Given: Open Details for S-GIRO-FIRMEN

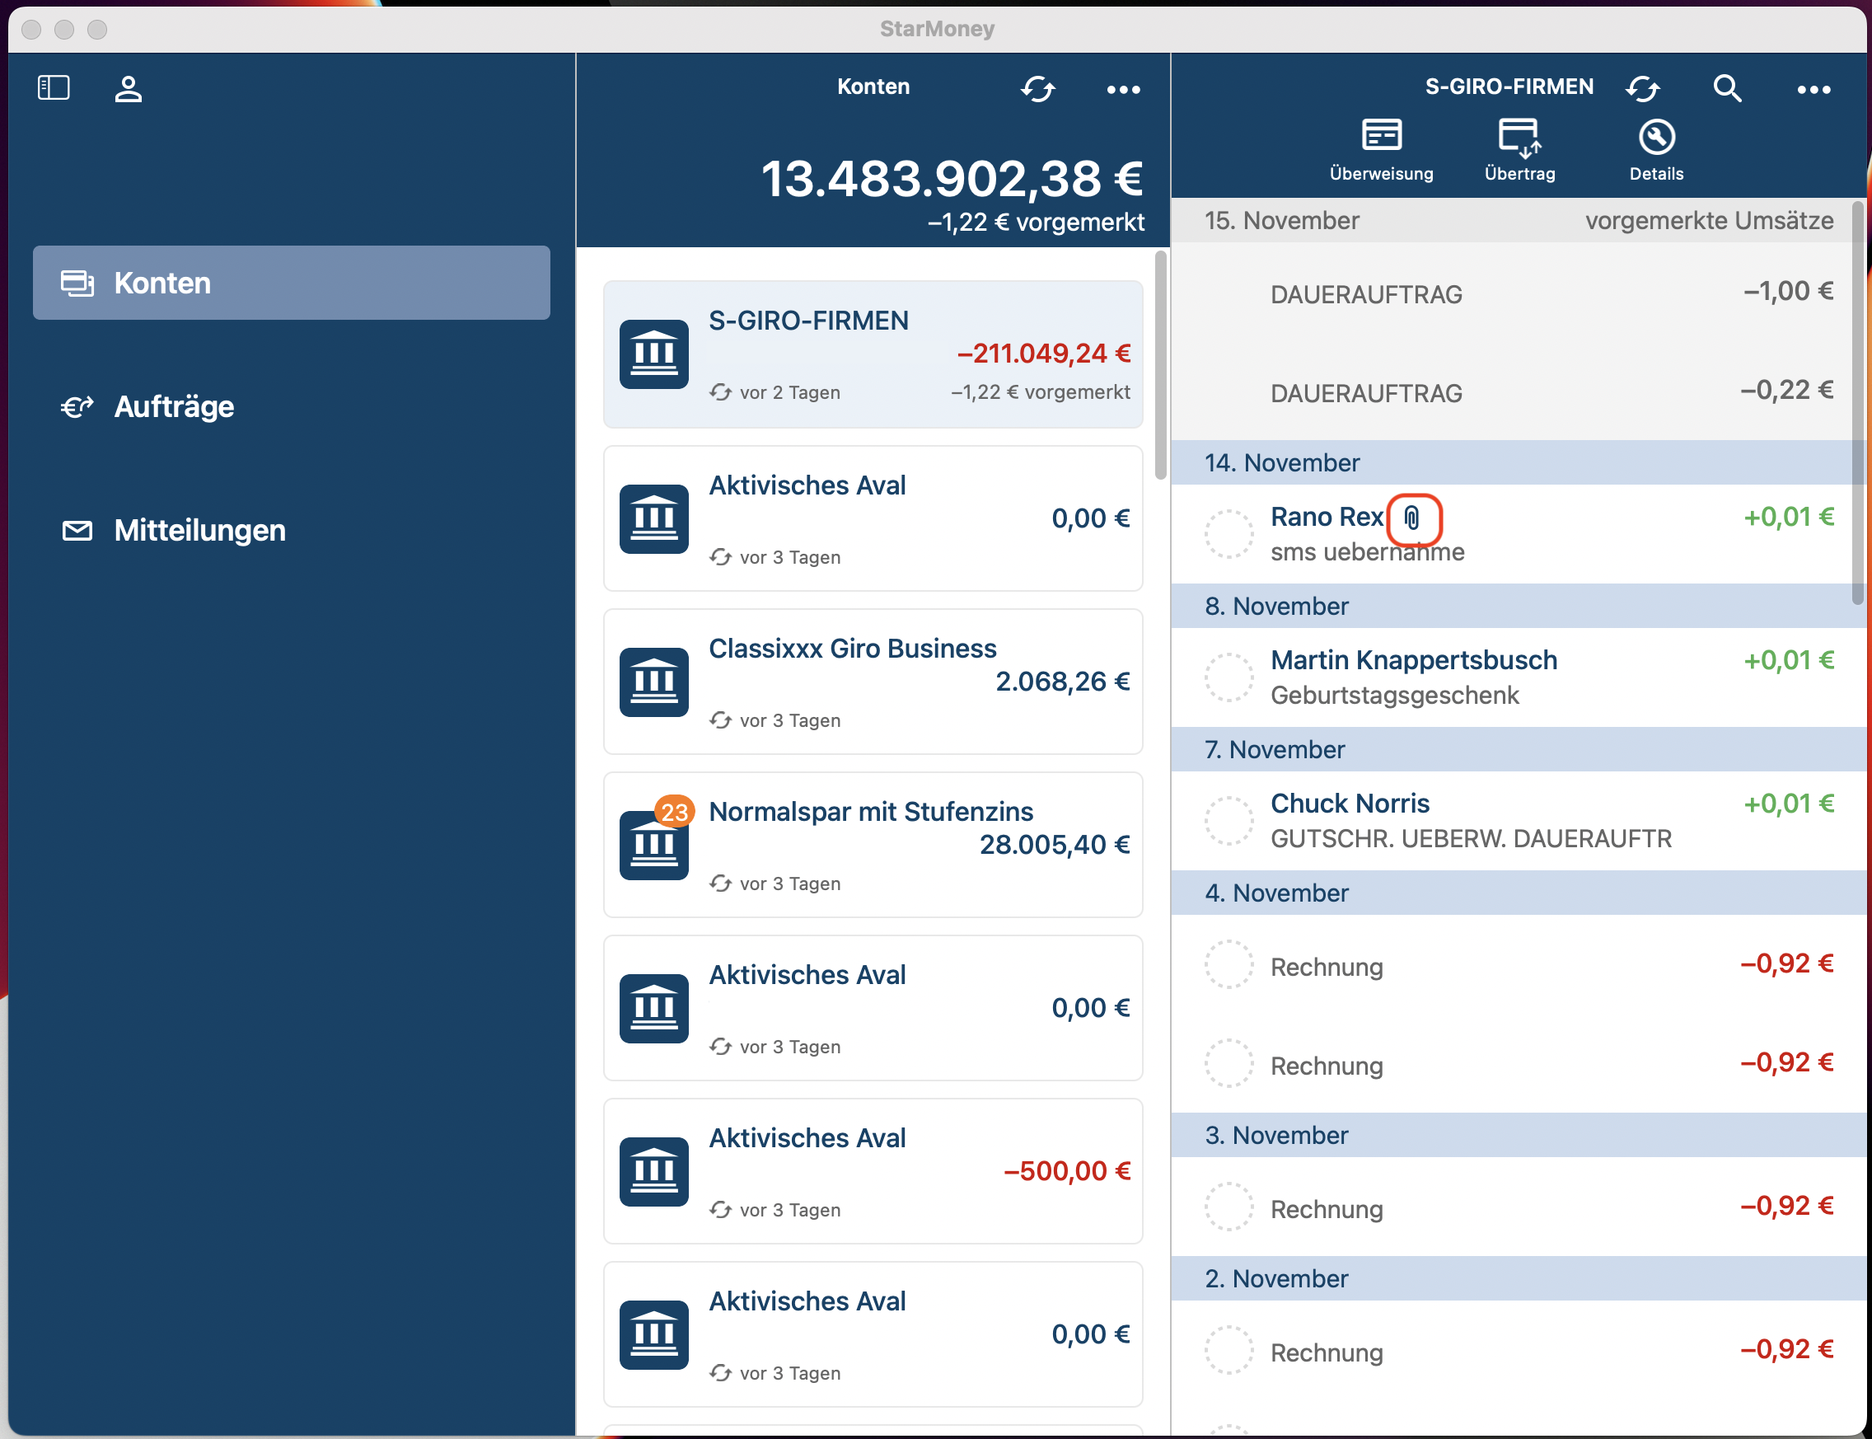Looking at the screenshot, I should tap(1654, 146).
